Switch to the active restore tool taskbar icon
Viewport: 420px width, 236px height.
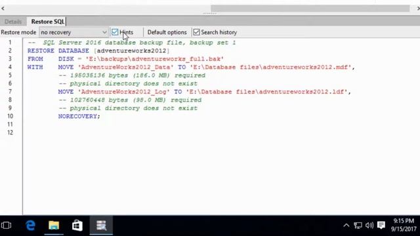[101, 226]
